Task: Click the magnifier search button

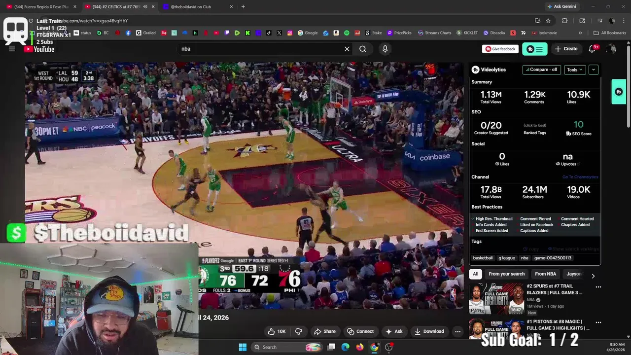Action: 363,49
